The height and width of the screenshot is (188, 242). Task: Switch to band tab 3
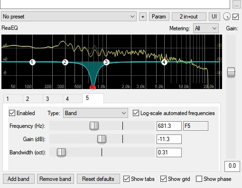coord(53,99)
